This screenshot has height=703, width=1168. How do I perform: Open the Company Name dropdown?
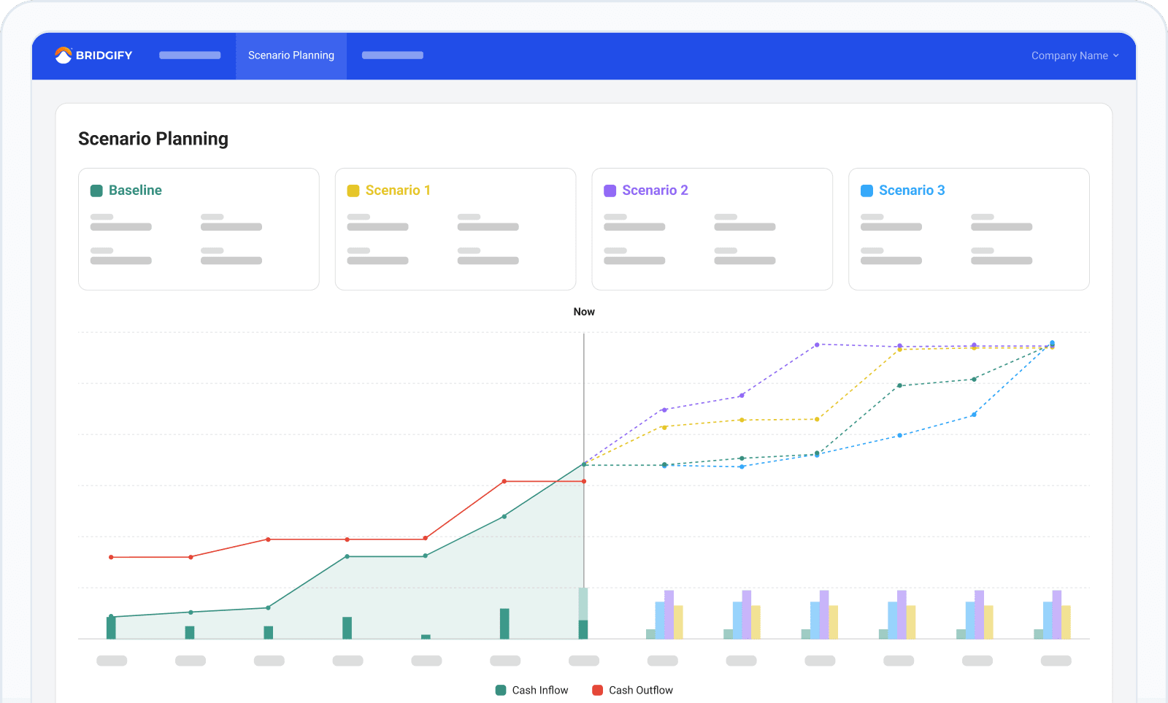[1074, 55]
